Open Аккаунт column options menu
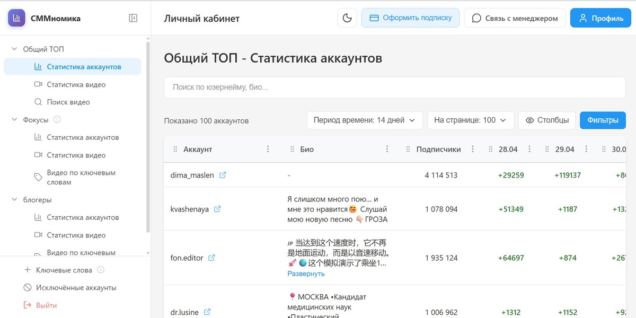The width and height of the screenshot is (636, 318). coord(268,149)
